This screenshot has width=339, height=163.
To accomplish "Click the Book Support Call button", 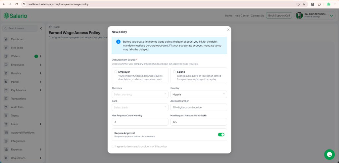I will pos(279,15).
